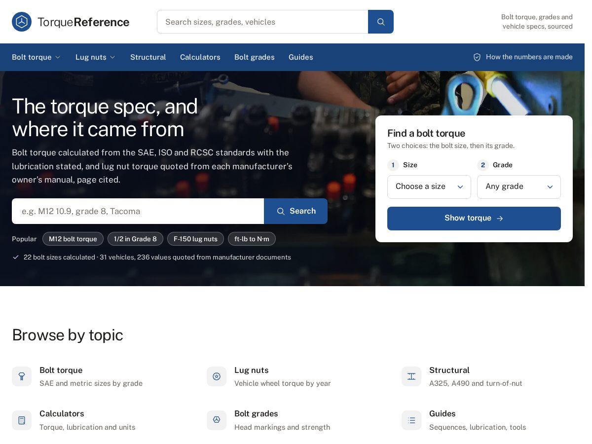Click the checkmark icon by bolt sizes calculated
Viewport: 592px width, 444px height.
tap(16, 257)
